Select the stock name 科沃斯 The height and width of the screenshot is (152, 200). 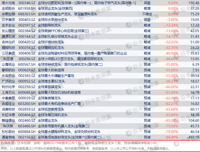8,126
